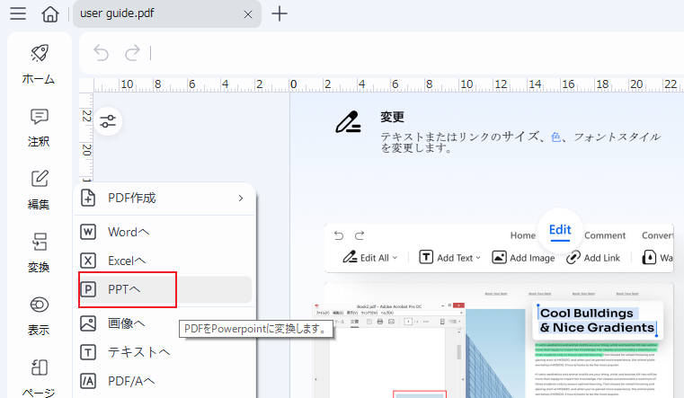The width and height of the screenshot is (684, 398).
Task: Choose 画像へ conversion option
Action: pos(164,323)
